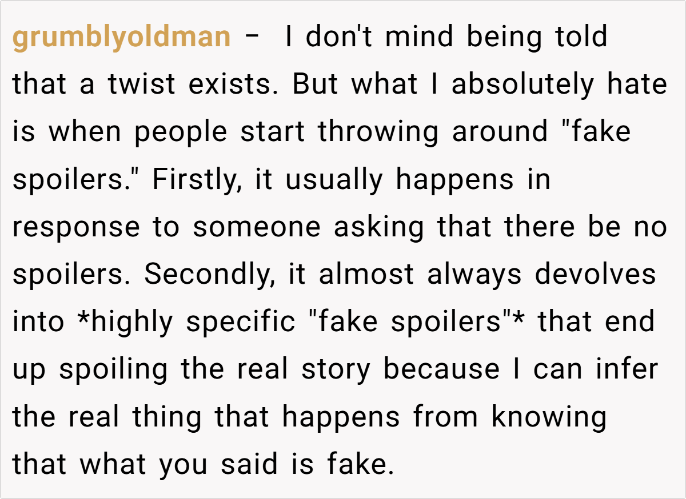Viewport: 686px width, 499px height.
Task: Click the word "knowing" in the comment
Action: 548,417
